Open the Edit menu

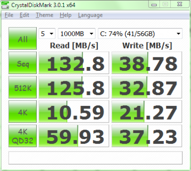pyautogui.click(x=24, y=15)
